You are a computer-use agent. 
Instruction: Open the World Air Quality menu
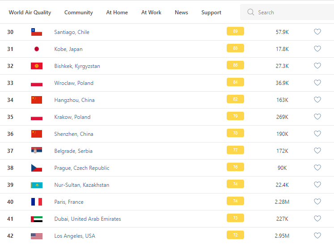(x=30, y=13)
